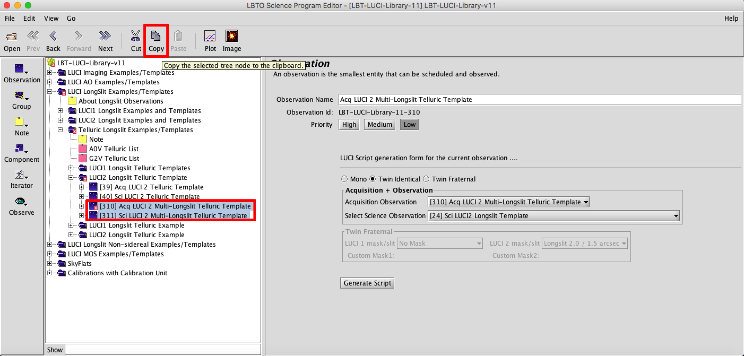Open the Acquisition Observation dropdown
Viewport: 744px width, 356px height.
point(508,202)
